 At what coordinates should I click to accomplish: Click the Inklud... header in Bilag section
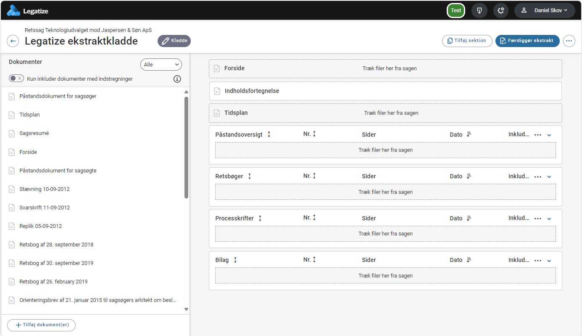point(519,260)
